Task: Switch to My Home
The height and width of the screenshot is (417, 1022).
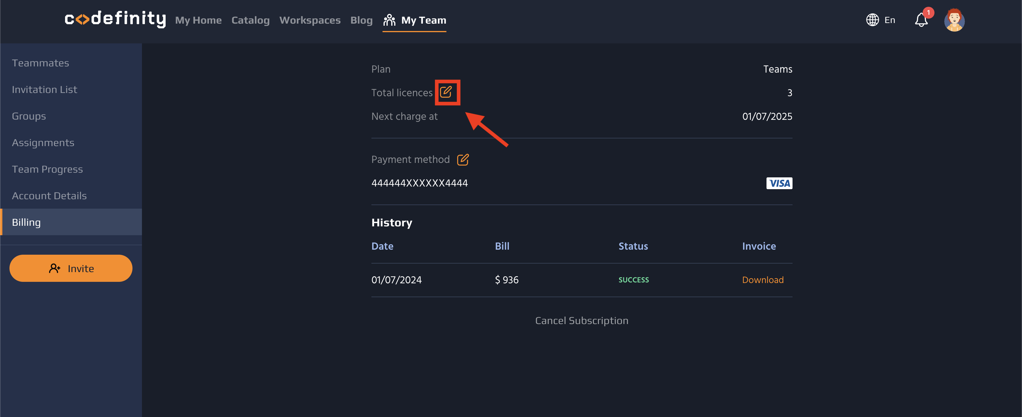Action: pos(198,20)
